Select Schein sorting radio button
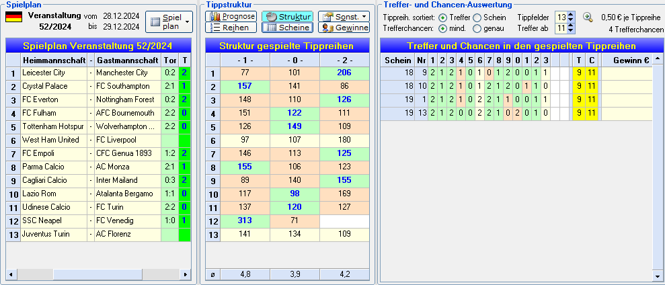Viewport: 665px width, 285px height. pos(477,17)
